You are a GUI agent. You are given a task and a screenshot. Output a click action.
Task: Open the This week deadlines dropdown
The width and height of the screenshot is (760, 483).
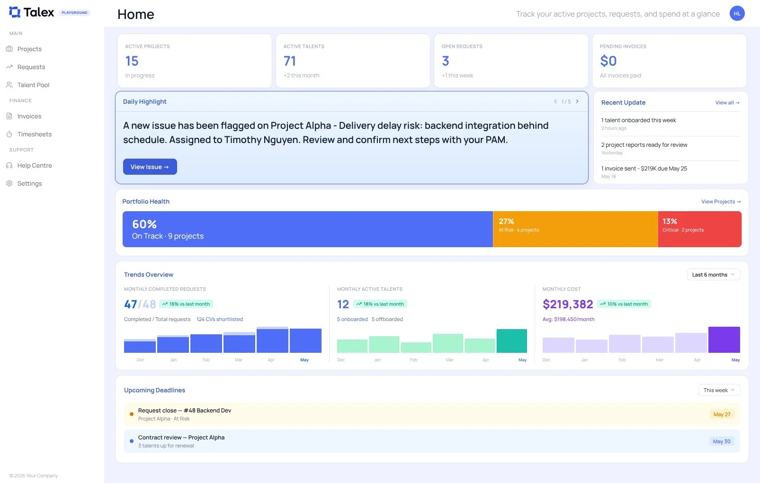click(x=719, y=390)
